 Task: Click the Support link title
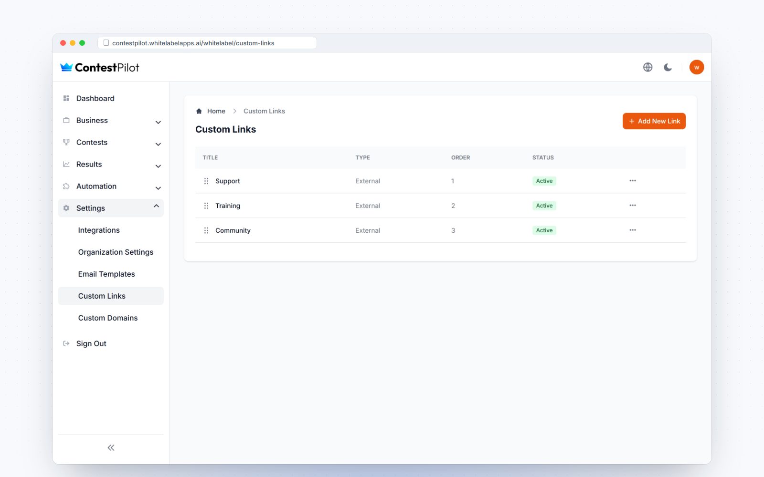[x=227, y=181]
